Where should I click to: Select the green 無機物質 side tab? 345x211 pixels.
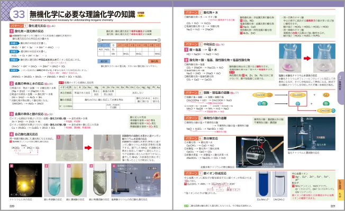(x=340, y=79)
